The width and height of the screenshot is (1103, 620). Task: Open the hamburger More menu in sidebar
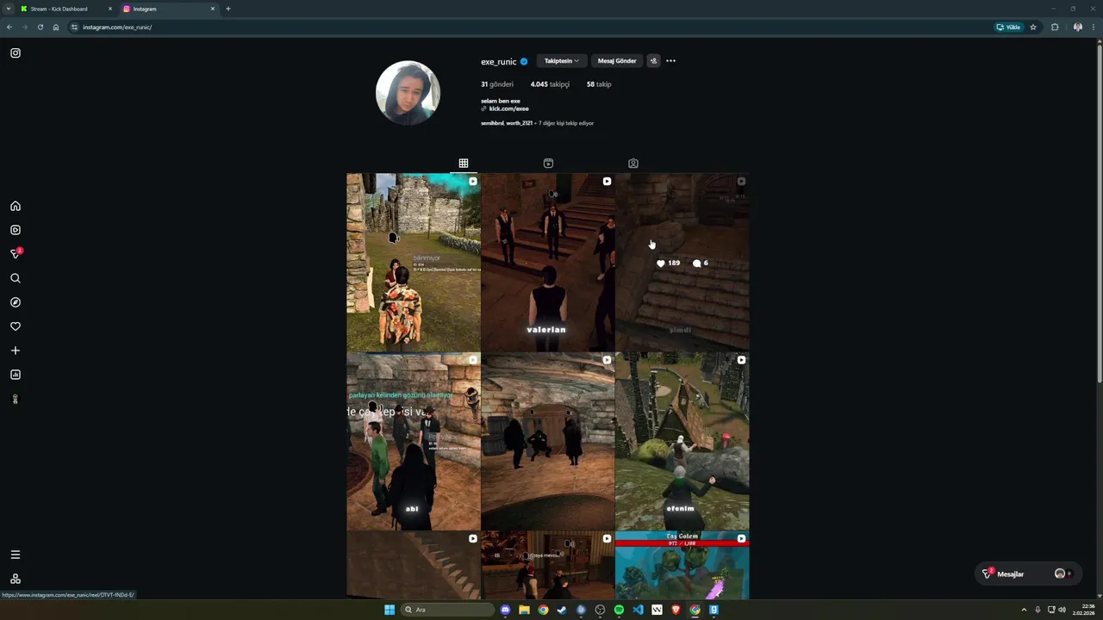click(x=16, y=555)
